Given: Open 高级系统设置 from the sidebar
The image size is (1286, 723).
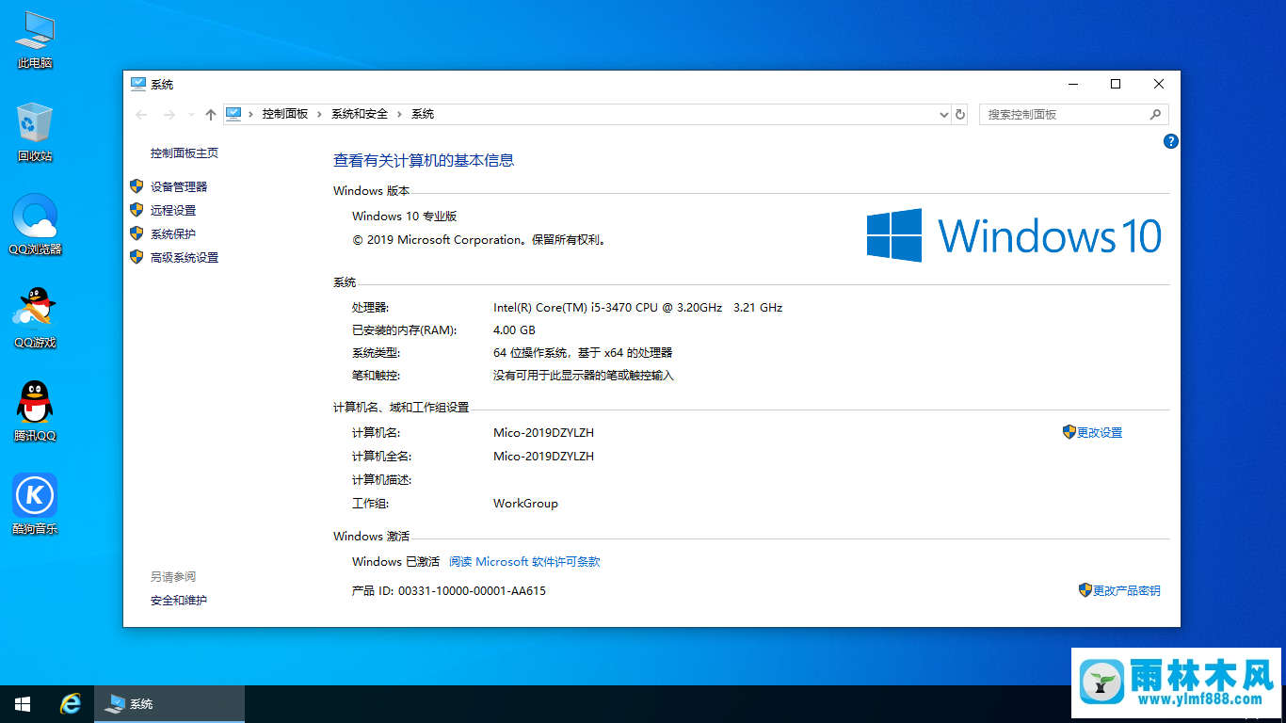Looking at the screenshot, I should (185, 258).
